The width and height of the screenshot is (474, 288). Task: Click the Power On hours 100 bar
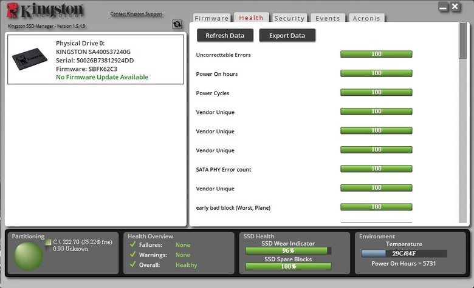(376, 73)
